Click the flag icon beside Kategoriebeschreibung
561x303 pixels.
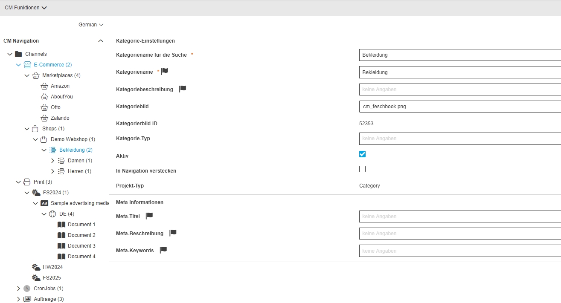[183, 89]
